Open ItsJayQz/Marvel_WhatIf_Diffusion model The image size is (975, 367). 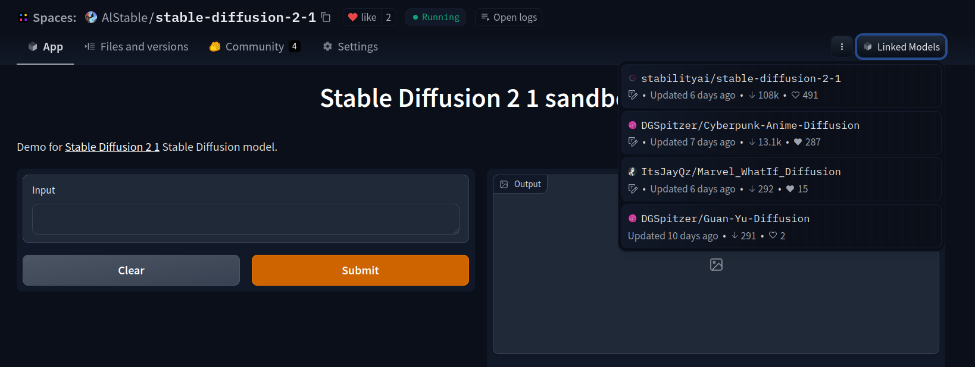click(x=740, y=172)
